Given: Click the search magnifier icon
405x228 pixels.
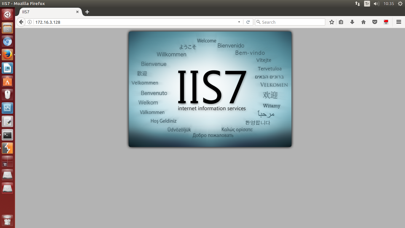Looking at the screenshot, I should (258, 22).
